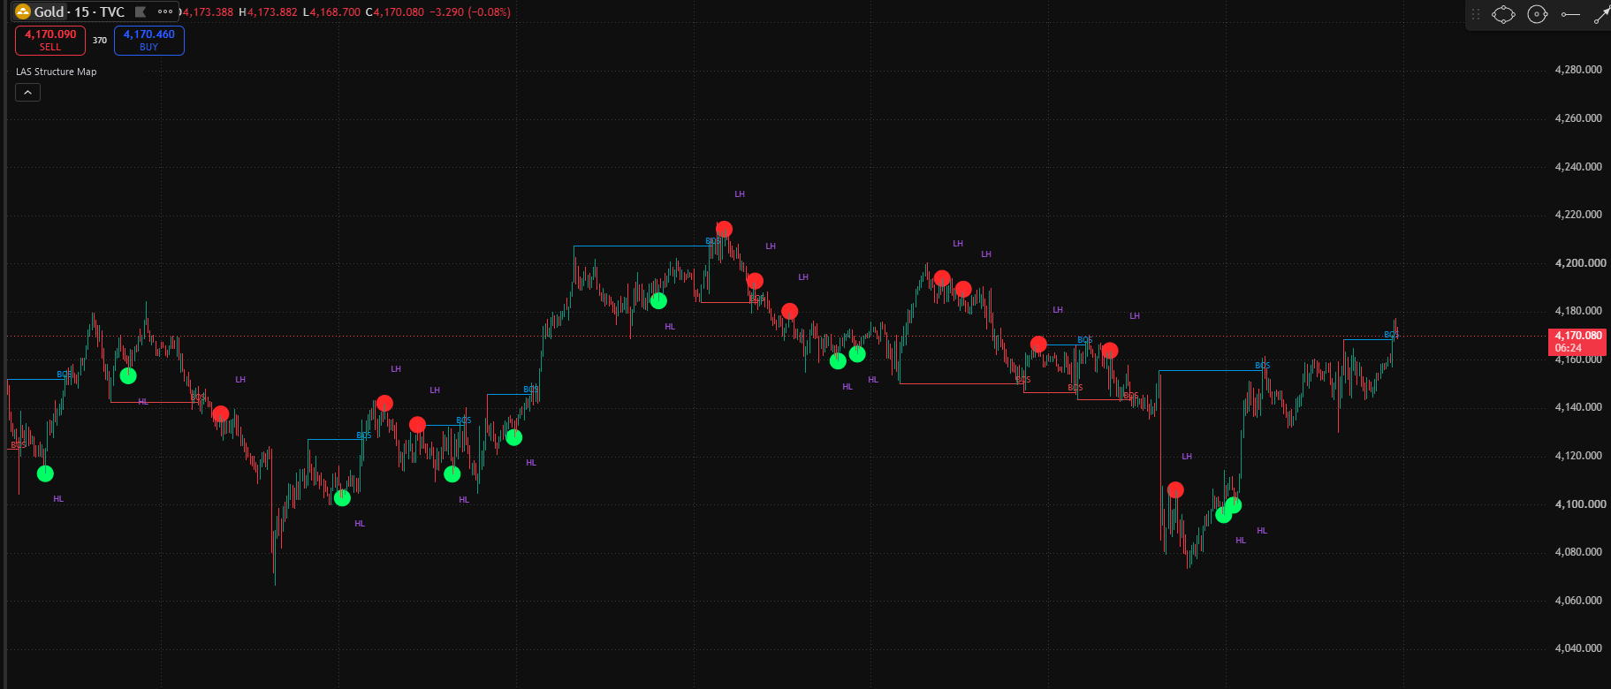Click the 4,140.000 price axis label
Viewport: 1611px width, 689px height.
click(1578, 407)
